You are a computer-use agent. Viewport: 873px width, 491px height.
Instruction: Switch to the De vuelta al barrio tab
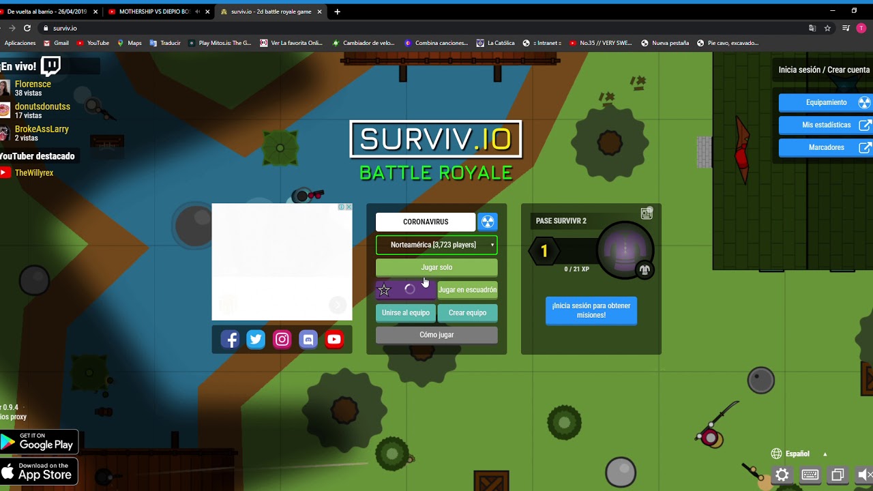[x=46, y=12]
